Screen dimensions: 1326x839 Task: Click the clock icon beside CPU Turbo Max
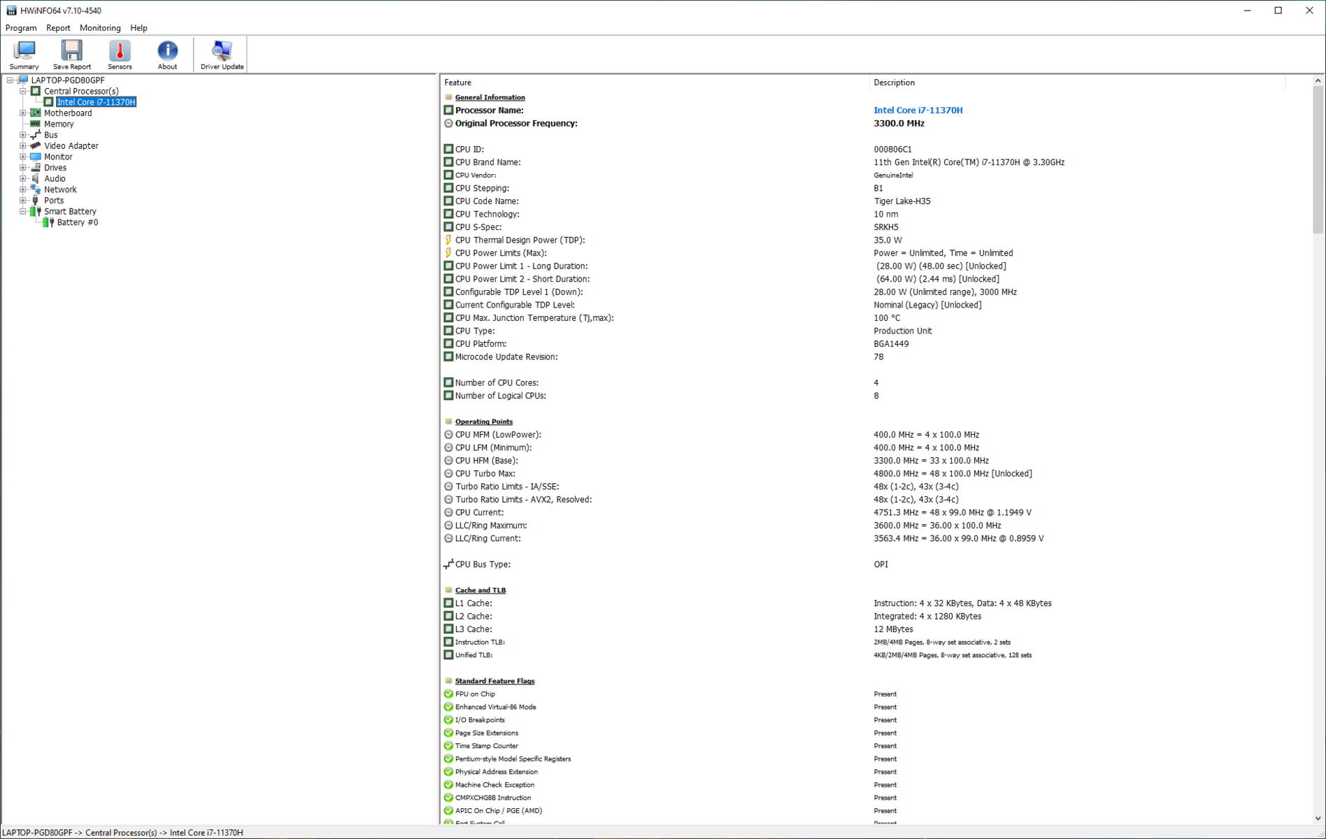[x=448, y=473]
